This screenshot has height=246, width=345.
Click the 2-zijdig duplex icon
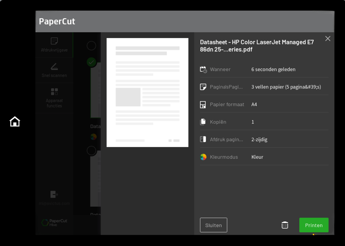click(x=203, y=139)
